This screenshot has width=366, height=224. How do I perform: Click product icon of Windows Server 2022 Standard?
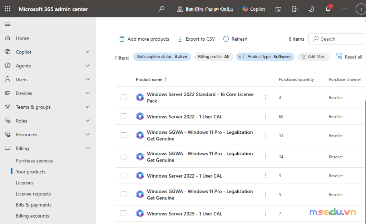click(x=140, y=97)
